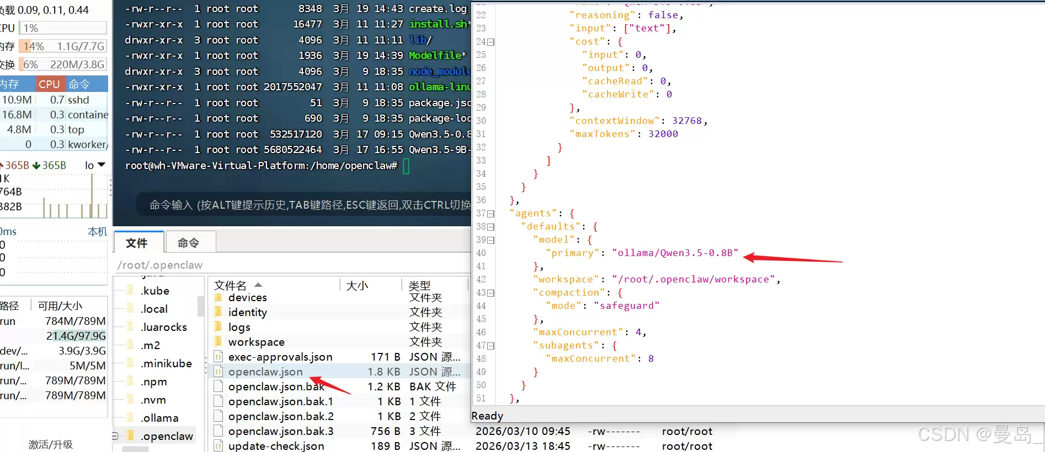Collapse the "cost" block at line 24
The height and width of the screenshot is (452, 1045).
point(491,42)
